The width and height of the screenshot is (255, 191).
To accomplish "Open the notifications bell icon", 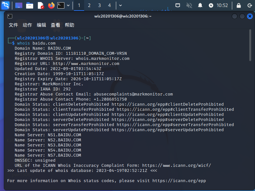I will (200, 5).
